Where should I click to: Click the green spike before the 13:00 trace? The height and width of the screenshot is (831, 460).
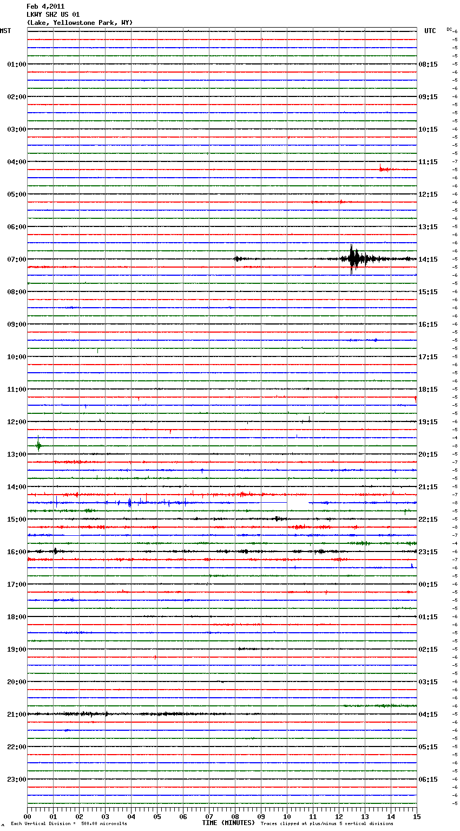point(38,445)
